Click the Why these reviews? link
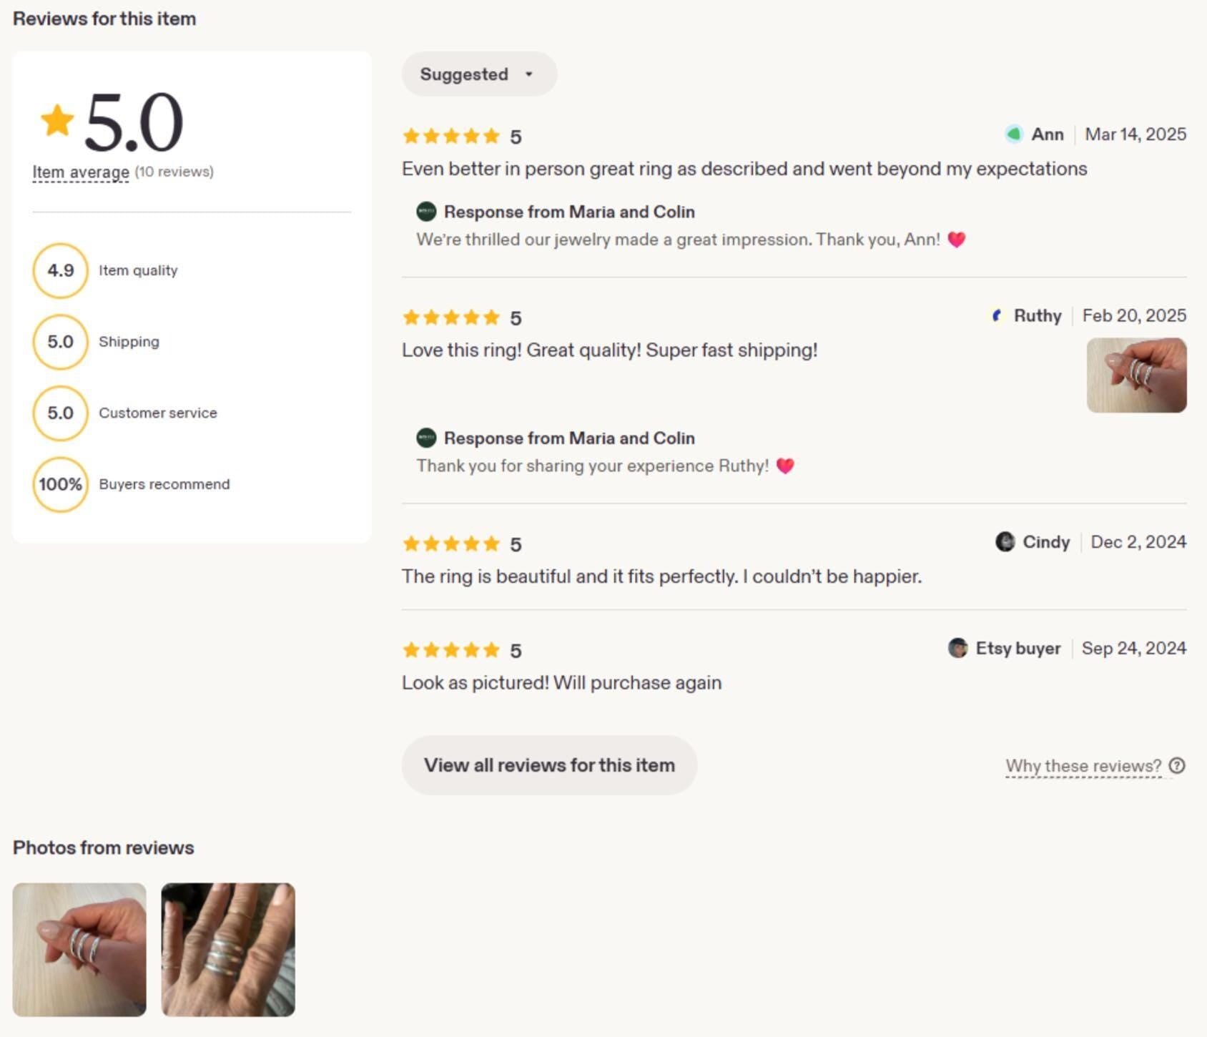1207x1037 pixels. point(1083,766)
